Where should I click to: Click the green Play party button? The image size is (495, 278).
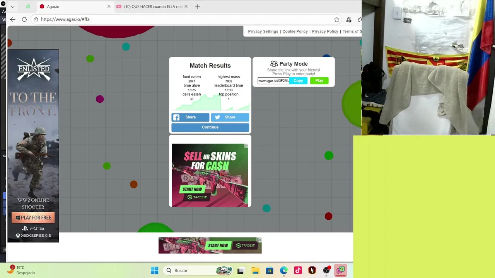click(319, 81)
